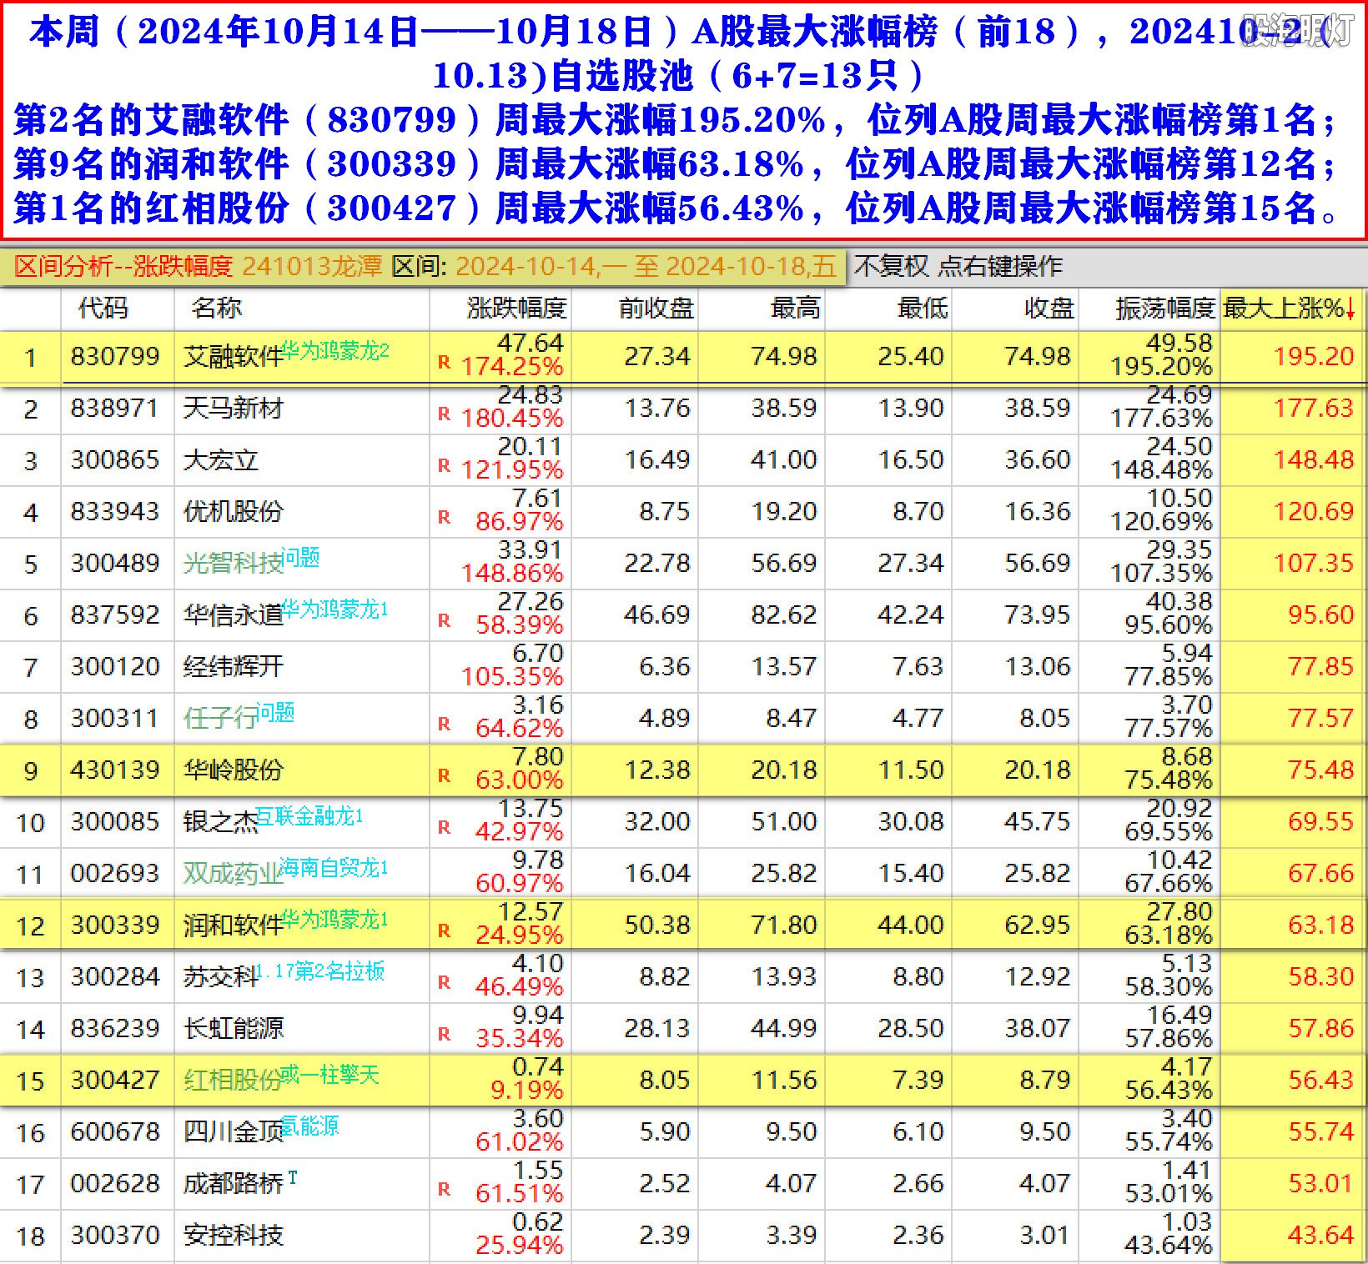Click the 海南自贸龙1 tag

tap(334, 868)
